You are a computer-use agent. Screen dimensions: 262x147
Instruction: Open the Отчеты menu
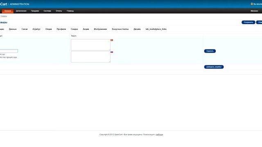click(x=59, y=11)
